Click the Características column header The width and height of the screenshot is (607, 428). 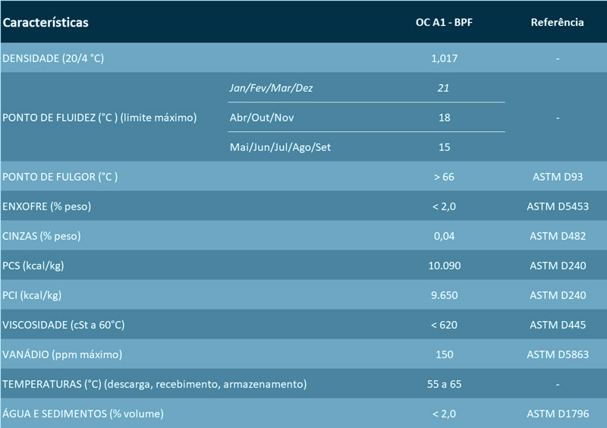click(46, 22)
